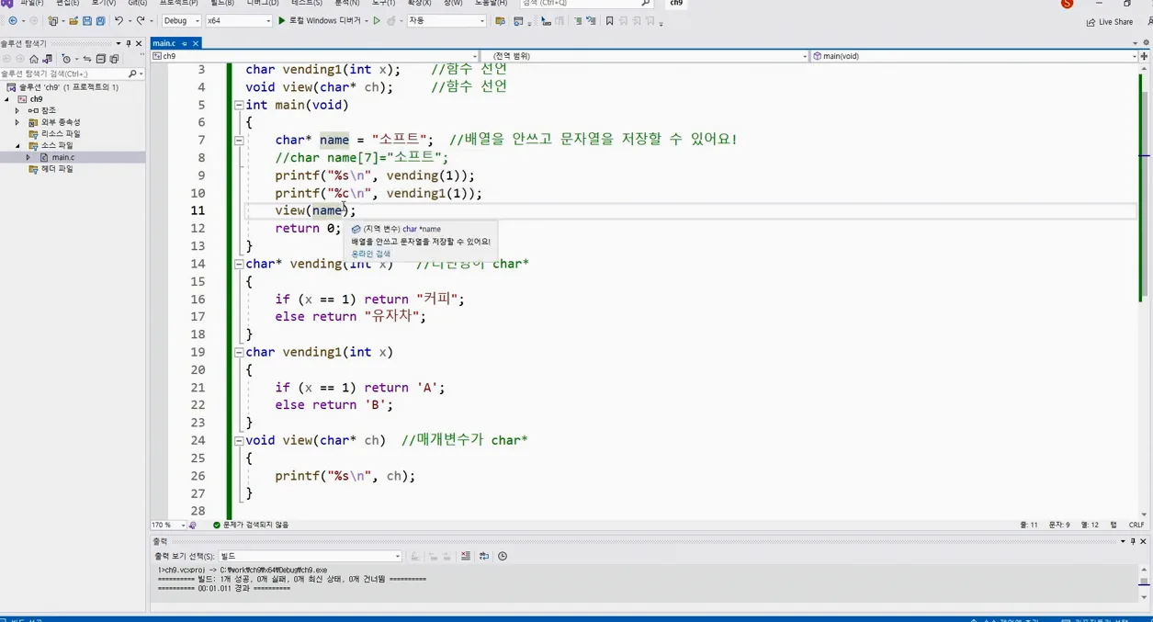Click the pending changes filter clock icon
Screen dimensions: 1153x622
pos(66,59)
